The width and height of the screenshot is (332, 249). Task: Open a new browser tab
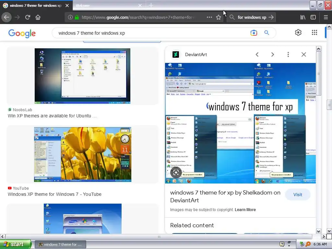[151, 5]
